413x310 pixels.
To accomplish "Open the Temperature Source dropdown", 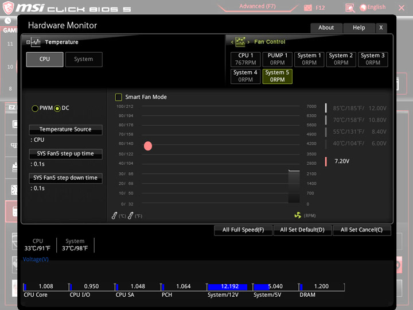I will tap(65, 129).
